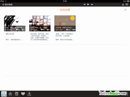Viewport: 130px width, 97px height.
Task: Open the playlist notepad icon in bottom bar
Action: [17, 94]
